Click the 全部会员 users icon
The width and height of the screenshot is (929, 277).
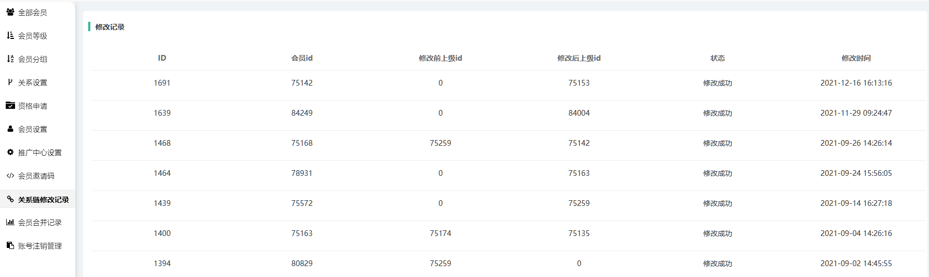(10, 12)
